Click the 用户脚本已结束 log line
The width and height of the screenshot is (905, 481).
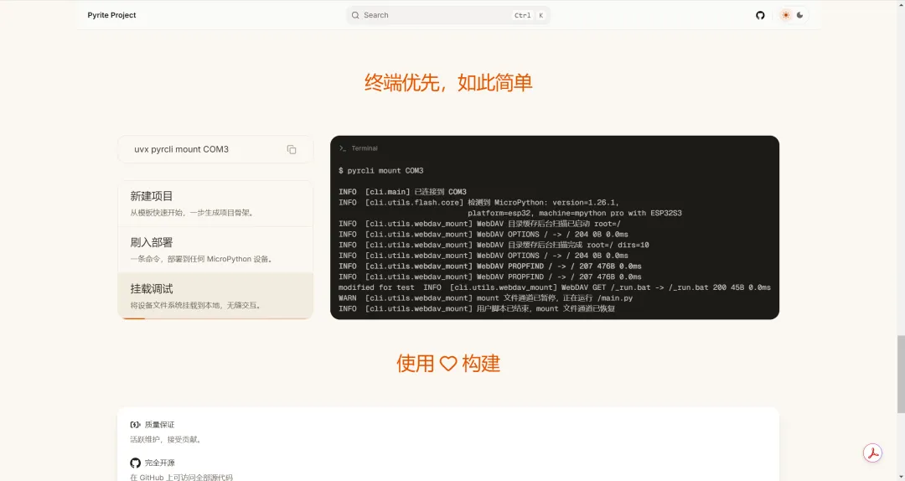pos(477,308)
